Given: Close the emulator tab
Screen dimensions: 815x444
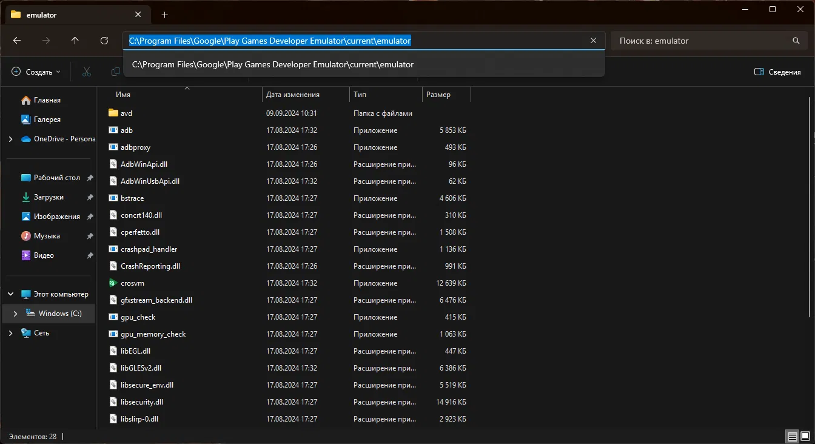Looking at the screenshot, I should tap(139, 15).
